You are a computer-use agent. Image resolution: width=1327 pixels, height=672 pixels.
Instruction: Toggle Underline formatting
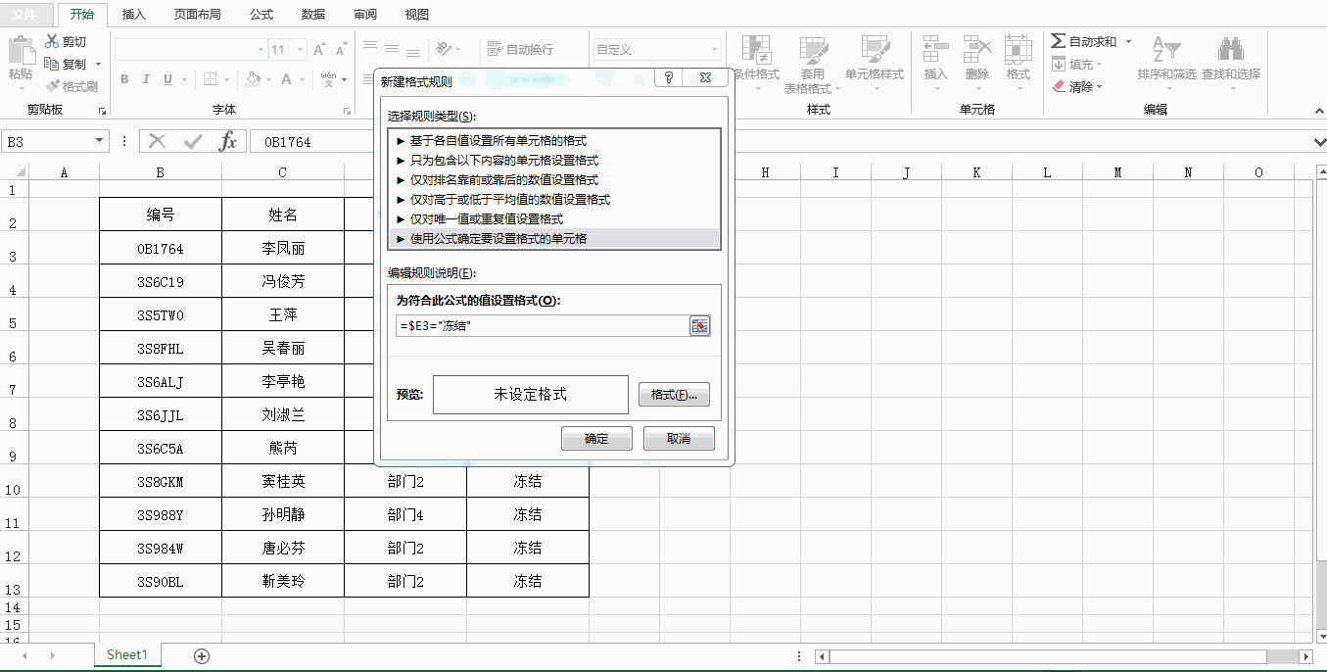(x=168, y=79)
